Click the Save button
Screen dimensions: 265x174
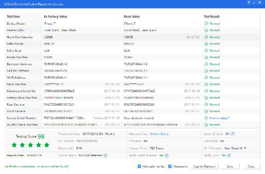(230, 166)
